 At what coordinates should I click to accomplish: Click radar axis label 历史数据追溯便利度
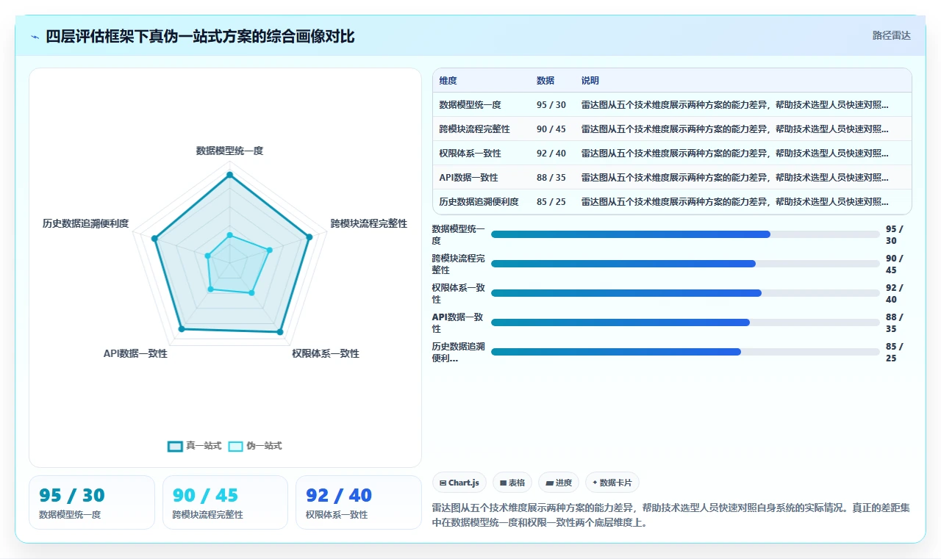(86, 223)
